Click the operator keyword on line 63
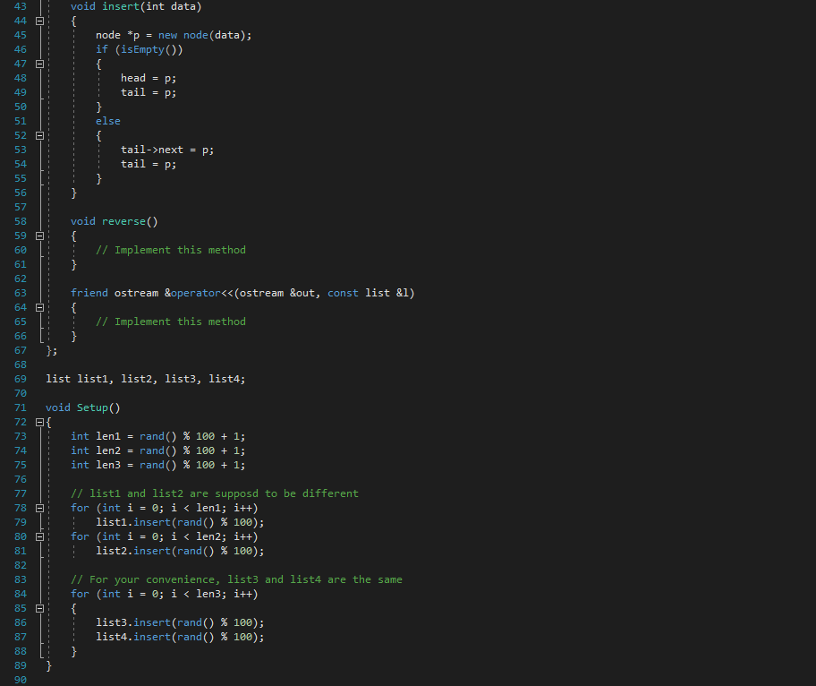The image size is (816, 686). 196,293
